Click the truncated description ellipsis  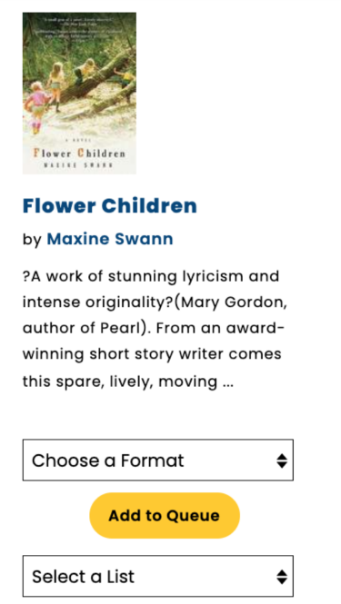click(228, 382)
